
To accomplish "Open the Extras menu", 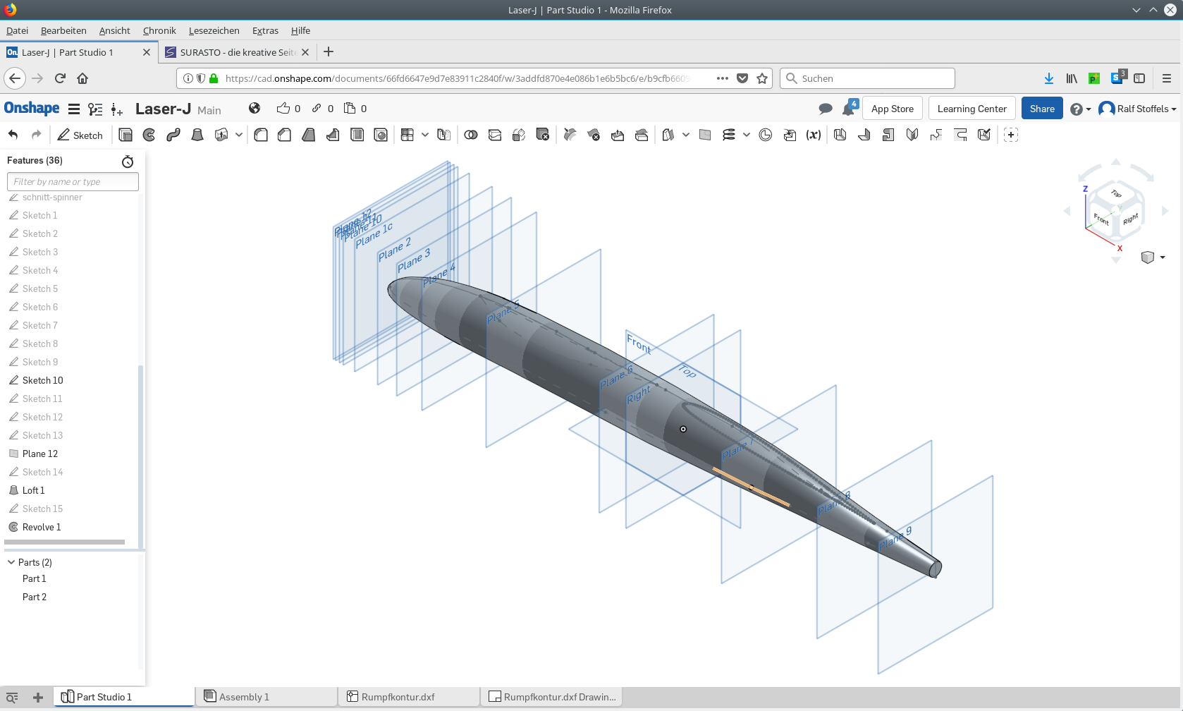I will [x=265, y=30].
